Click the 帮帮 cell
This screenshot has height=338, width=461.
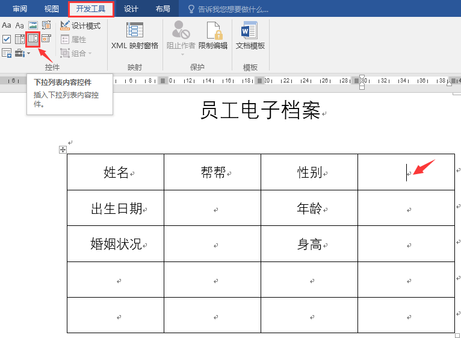[212, 172]
